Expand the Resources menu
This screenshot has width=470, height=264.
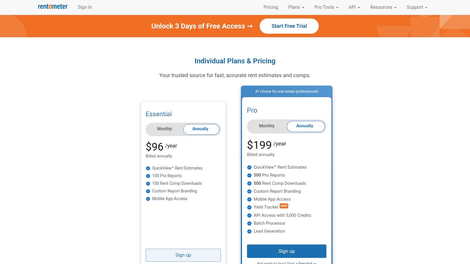tap(383, 7)
